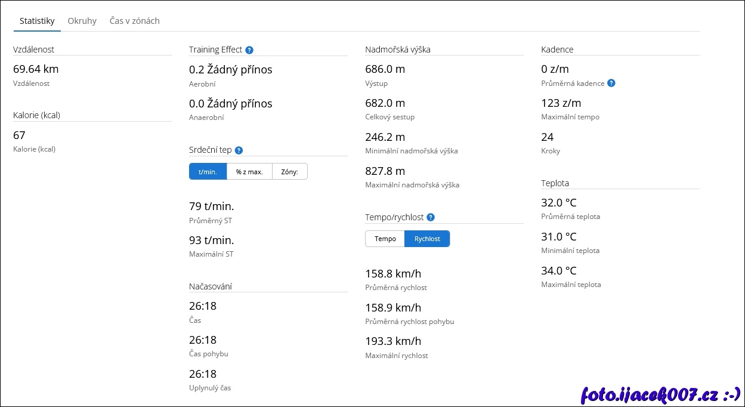Image resolution: width=745 pixels, height=407 pixels.
Task: Switch to Tempo display
Action: tap(385, 239)
